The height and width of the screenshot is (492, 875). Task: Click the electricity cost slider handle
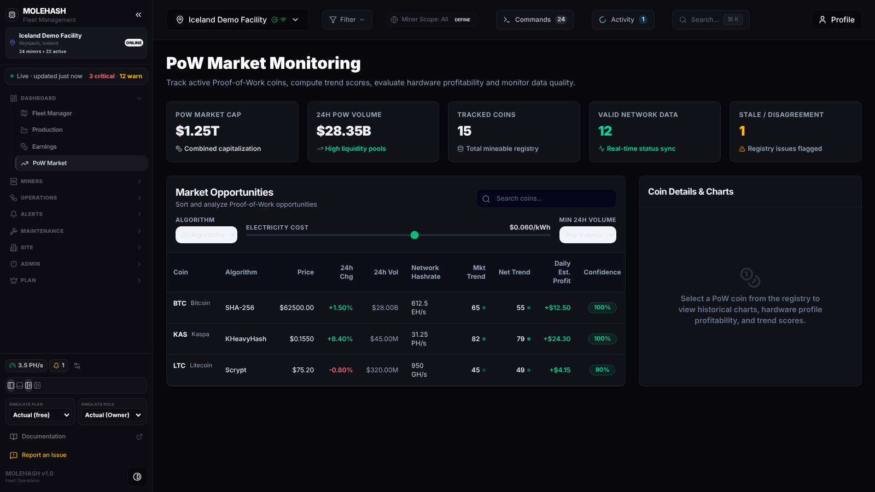pos(415,235)
